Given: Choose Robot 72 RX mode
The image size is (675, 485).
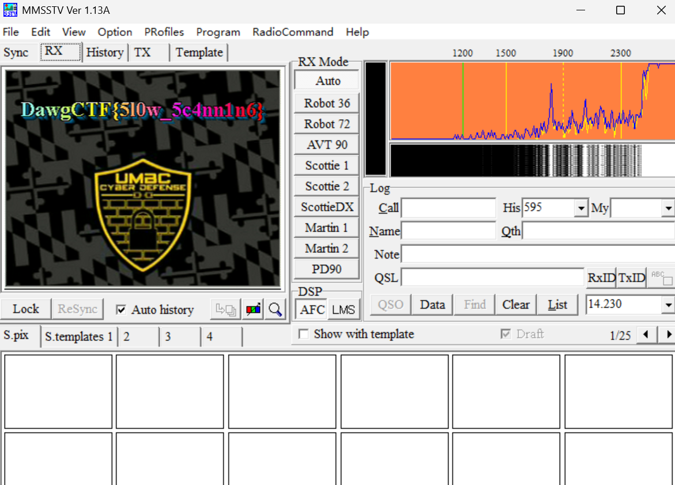Looking at the screenshot, I should (327, 124).
